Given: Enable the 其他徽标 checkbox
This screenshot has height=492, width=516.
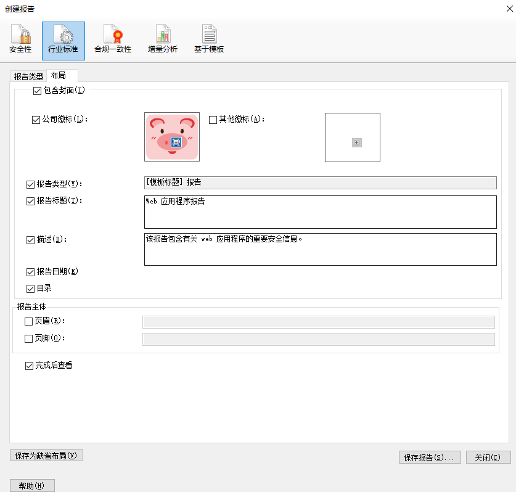Looking at the screenshot, I should click(213, 120).
